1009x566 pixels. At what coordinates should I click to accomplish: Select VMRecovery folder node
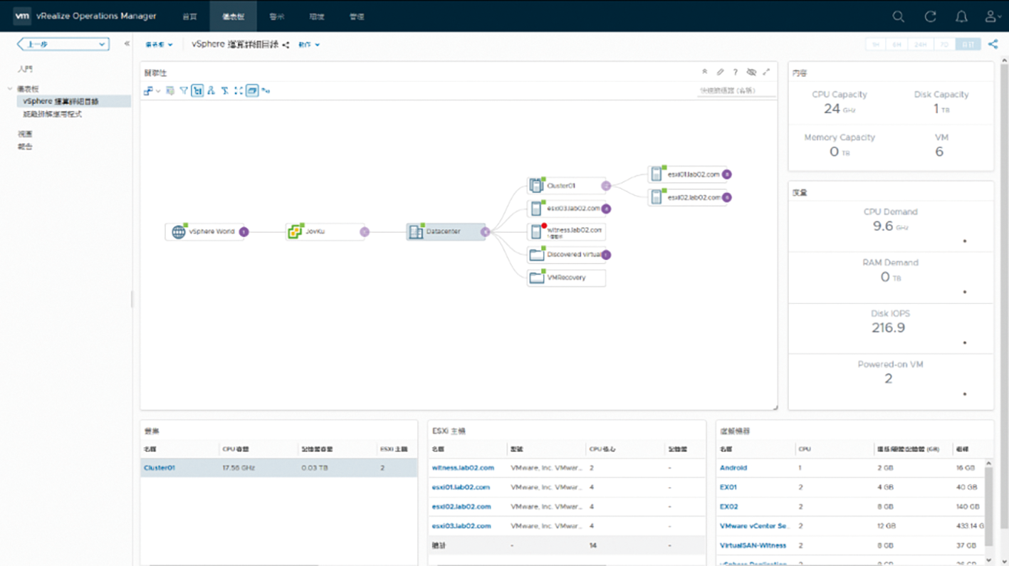(x=566, y=278)
